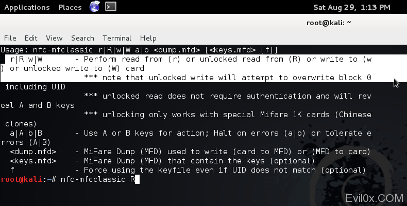
Task: Open the Terminal menu
Action: pos(117,38)
